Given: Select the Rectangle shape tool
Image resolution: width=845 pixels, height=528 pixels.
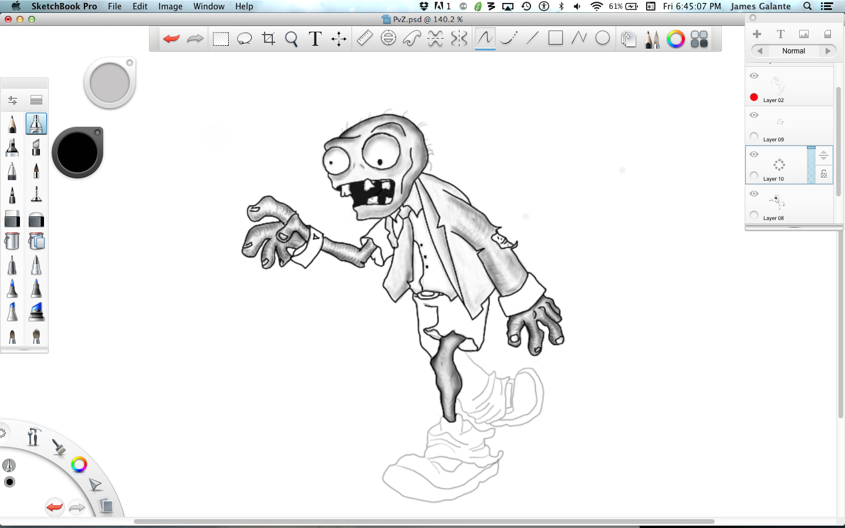Looking at the screenshot, I should 556,38.
